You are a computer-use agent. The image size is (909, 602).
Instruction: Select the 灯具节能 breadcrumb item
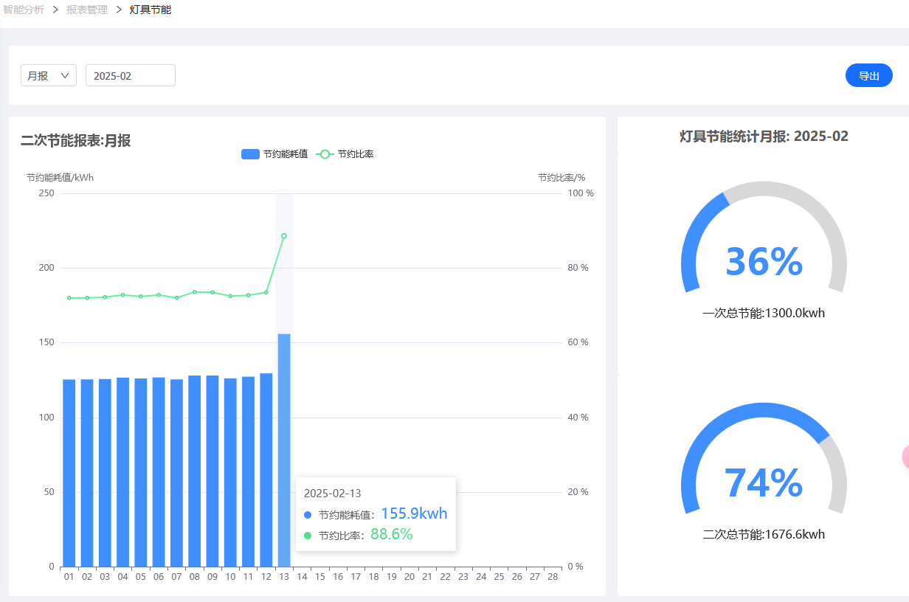coord(151,10)
